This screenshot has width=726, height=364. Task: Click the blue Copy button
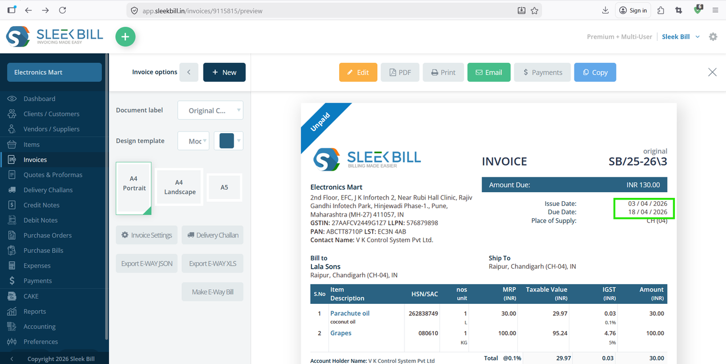(595, 72)
